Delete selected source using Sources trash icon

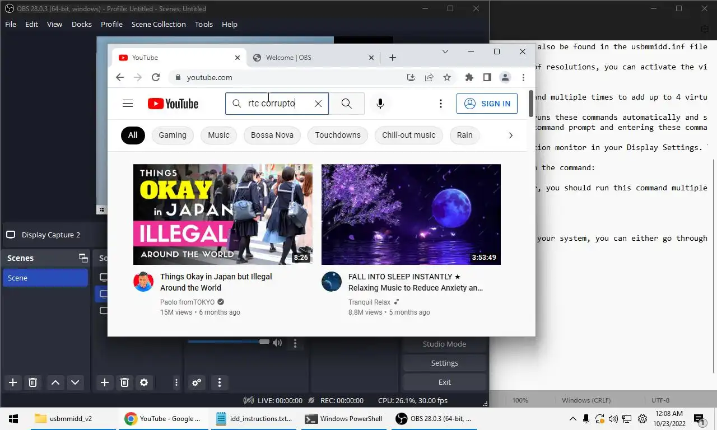point(124,382)
